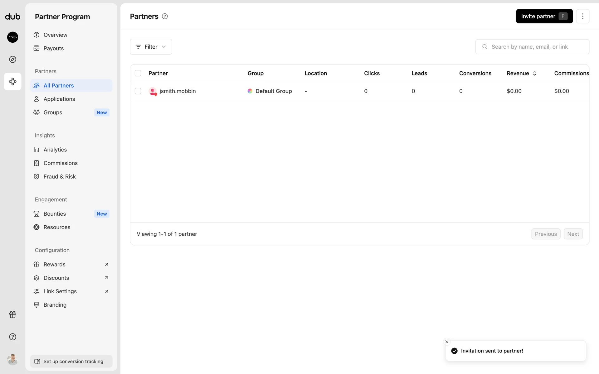Click the dub logo icon
Image resolution: width=599 pixels, height=374 pixels.
(12, 17)
